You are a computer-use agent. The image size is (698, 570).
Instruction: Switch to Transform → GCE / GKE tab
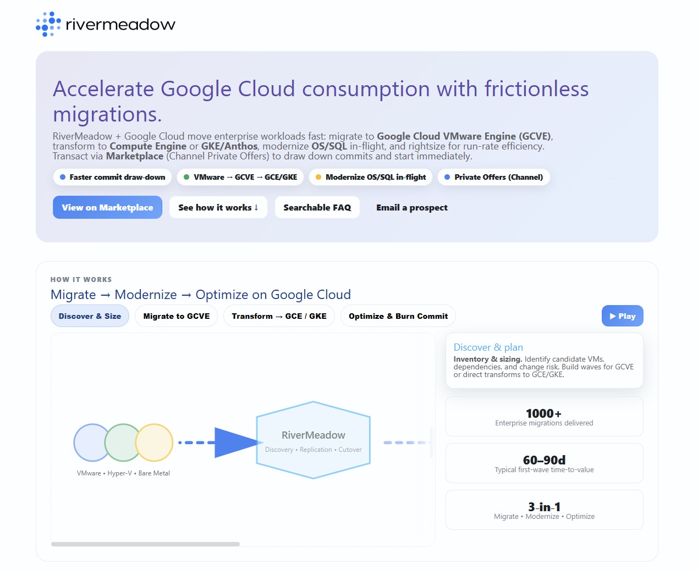point(279,316)
